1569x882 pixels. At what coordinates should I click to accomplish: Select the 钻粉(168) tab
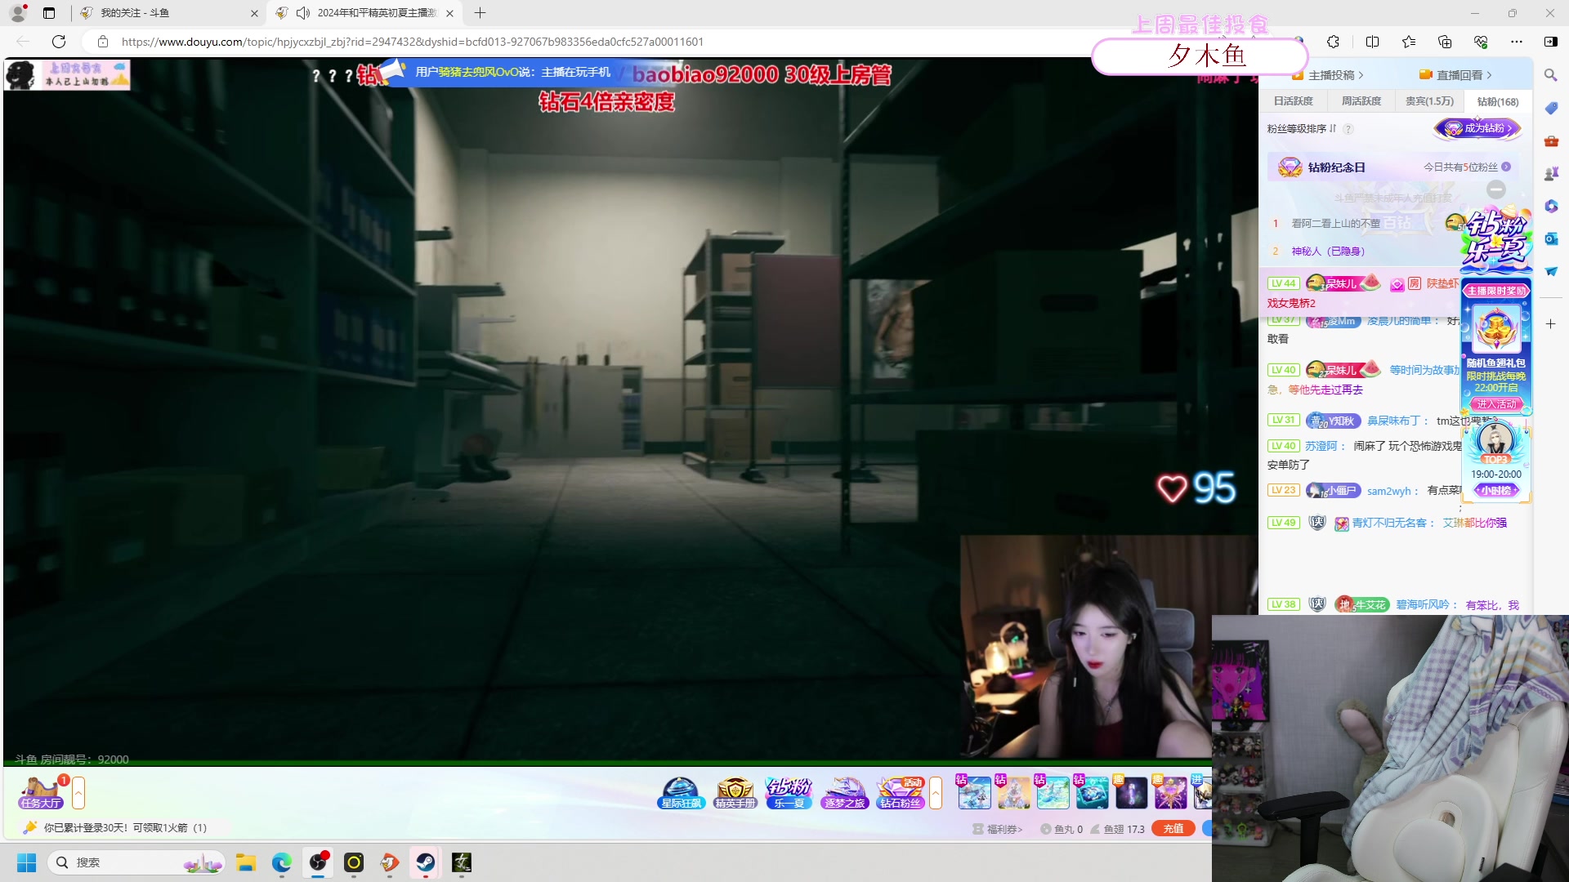pyautogui.click(x=1498, y=101)
